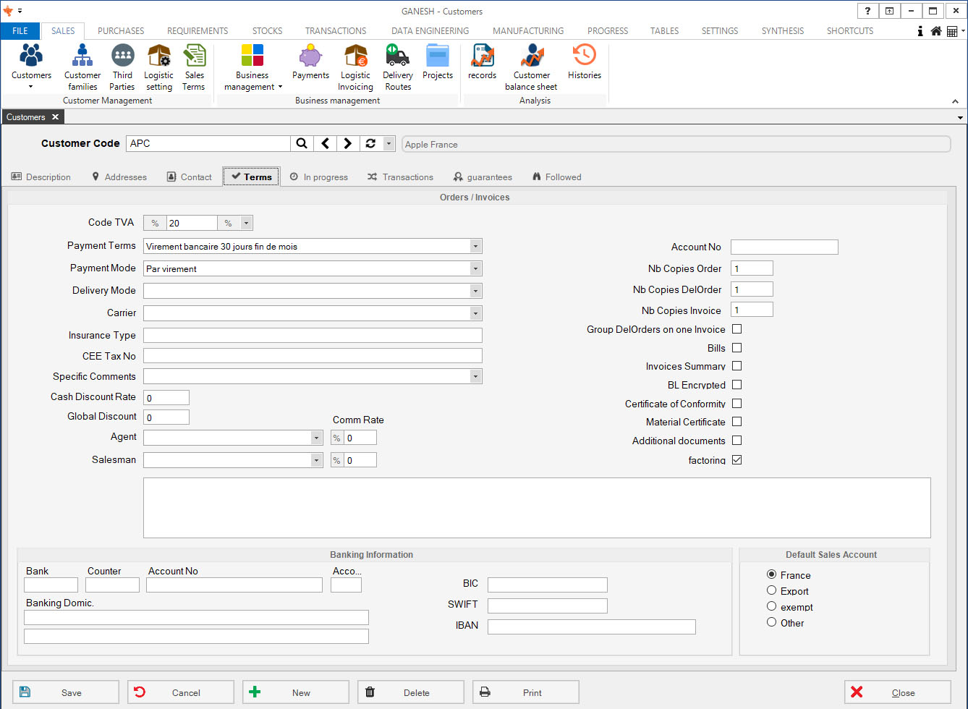Click the Print button
This screenshot has width=968, height=709.
[525, 692]
